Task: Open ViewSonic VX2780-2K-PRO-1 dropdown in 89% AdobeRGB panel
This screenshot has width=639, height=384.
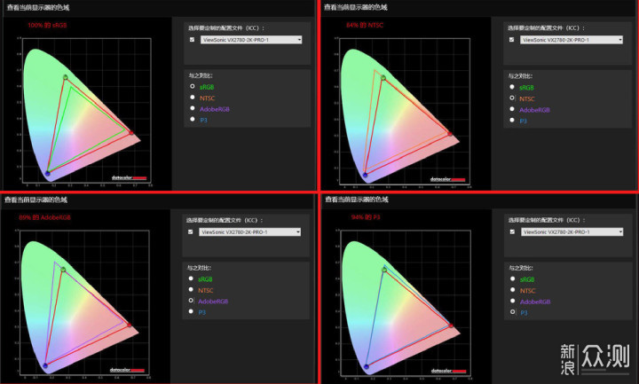Action: [249, 231]
